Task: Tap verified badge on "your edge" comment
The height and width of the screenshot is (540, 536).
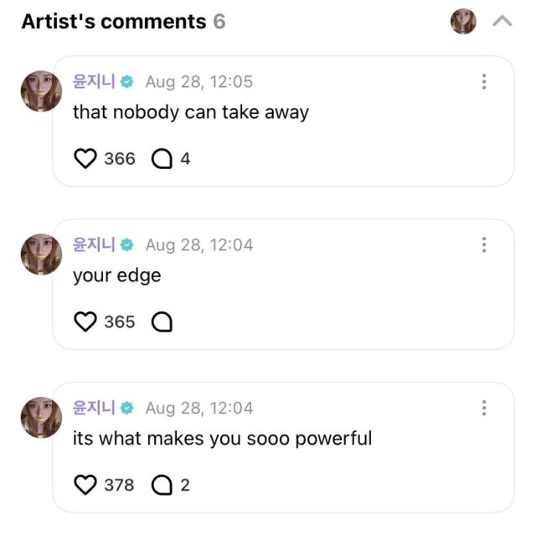Action: tap(127, 244)
